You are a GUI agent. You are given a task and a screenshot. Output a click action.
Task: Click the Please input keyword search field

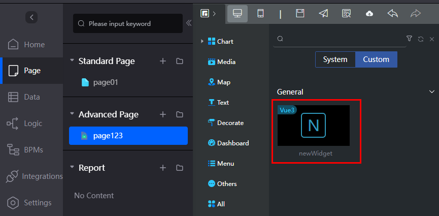tap(128, 23)
